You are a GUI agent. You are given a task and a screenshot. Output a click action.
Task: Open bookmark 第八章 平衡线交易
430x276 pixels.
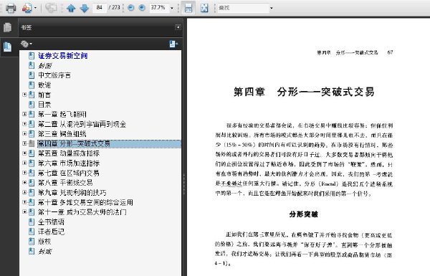(65, 183)
